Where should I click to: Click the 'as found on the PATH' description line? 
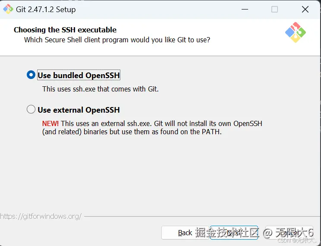(x=132, y=132)
